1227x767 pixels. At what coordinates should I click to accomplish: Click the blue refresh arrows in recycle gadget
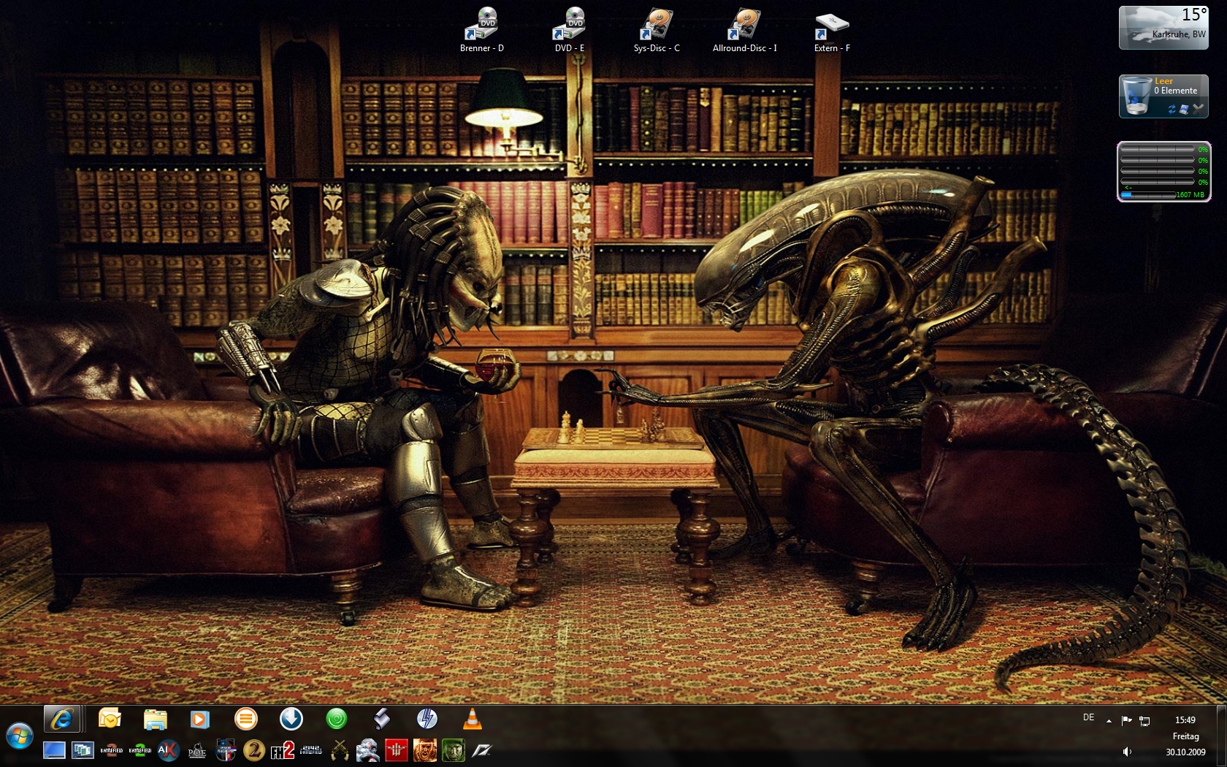1172,109
